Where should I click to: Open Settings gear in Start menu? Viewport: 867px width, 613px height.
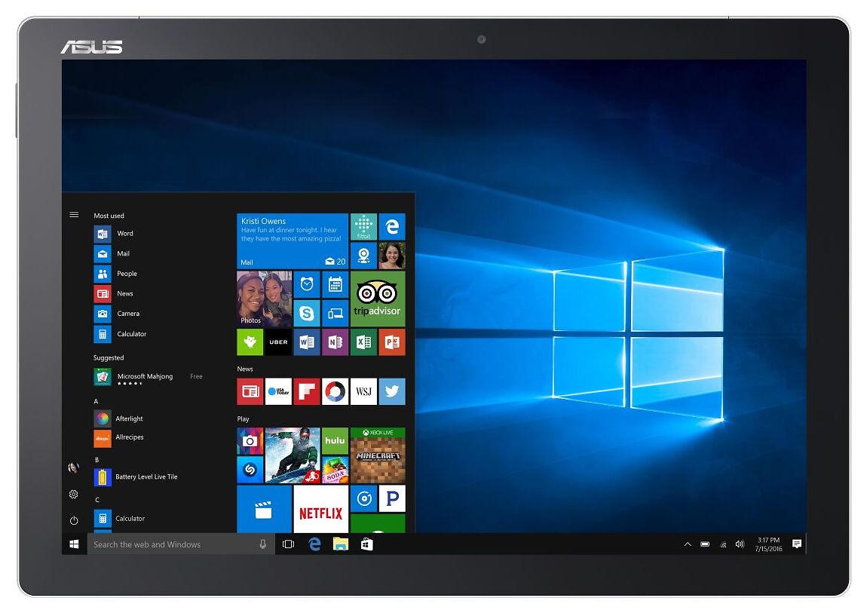coord(74,494)
